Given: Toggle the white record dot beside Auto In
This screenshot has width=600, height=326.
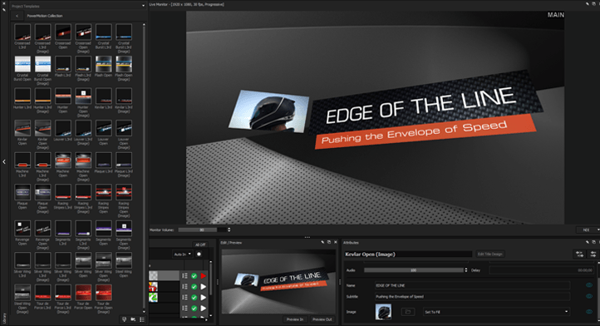Looking at the screenshot, I should [199, 254].
